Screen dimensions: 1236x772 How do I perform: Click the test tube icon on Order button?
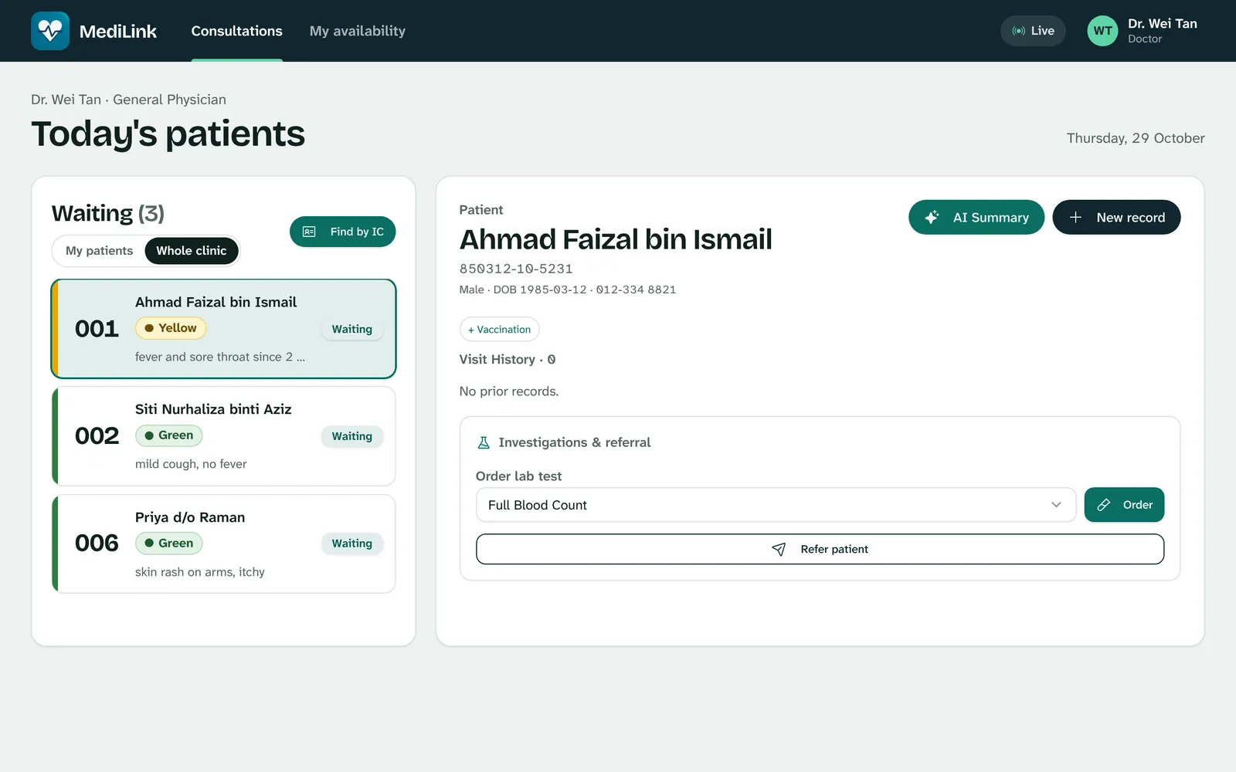point(1104,505)
